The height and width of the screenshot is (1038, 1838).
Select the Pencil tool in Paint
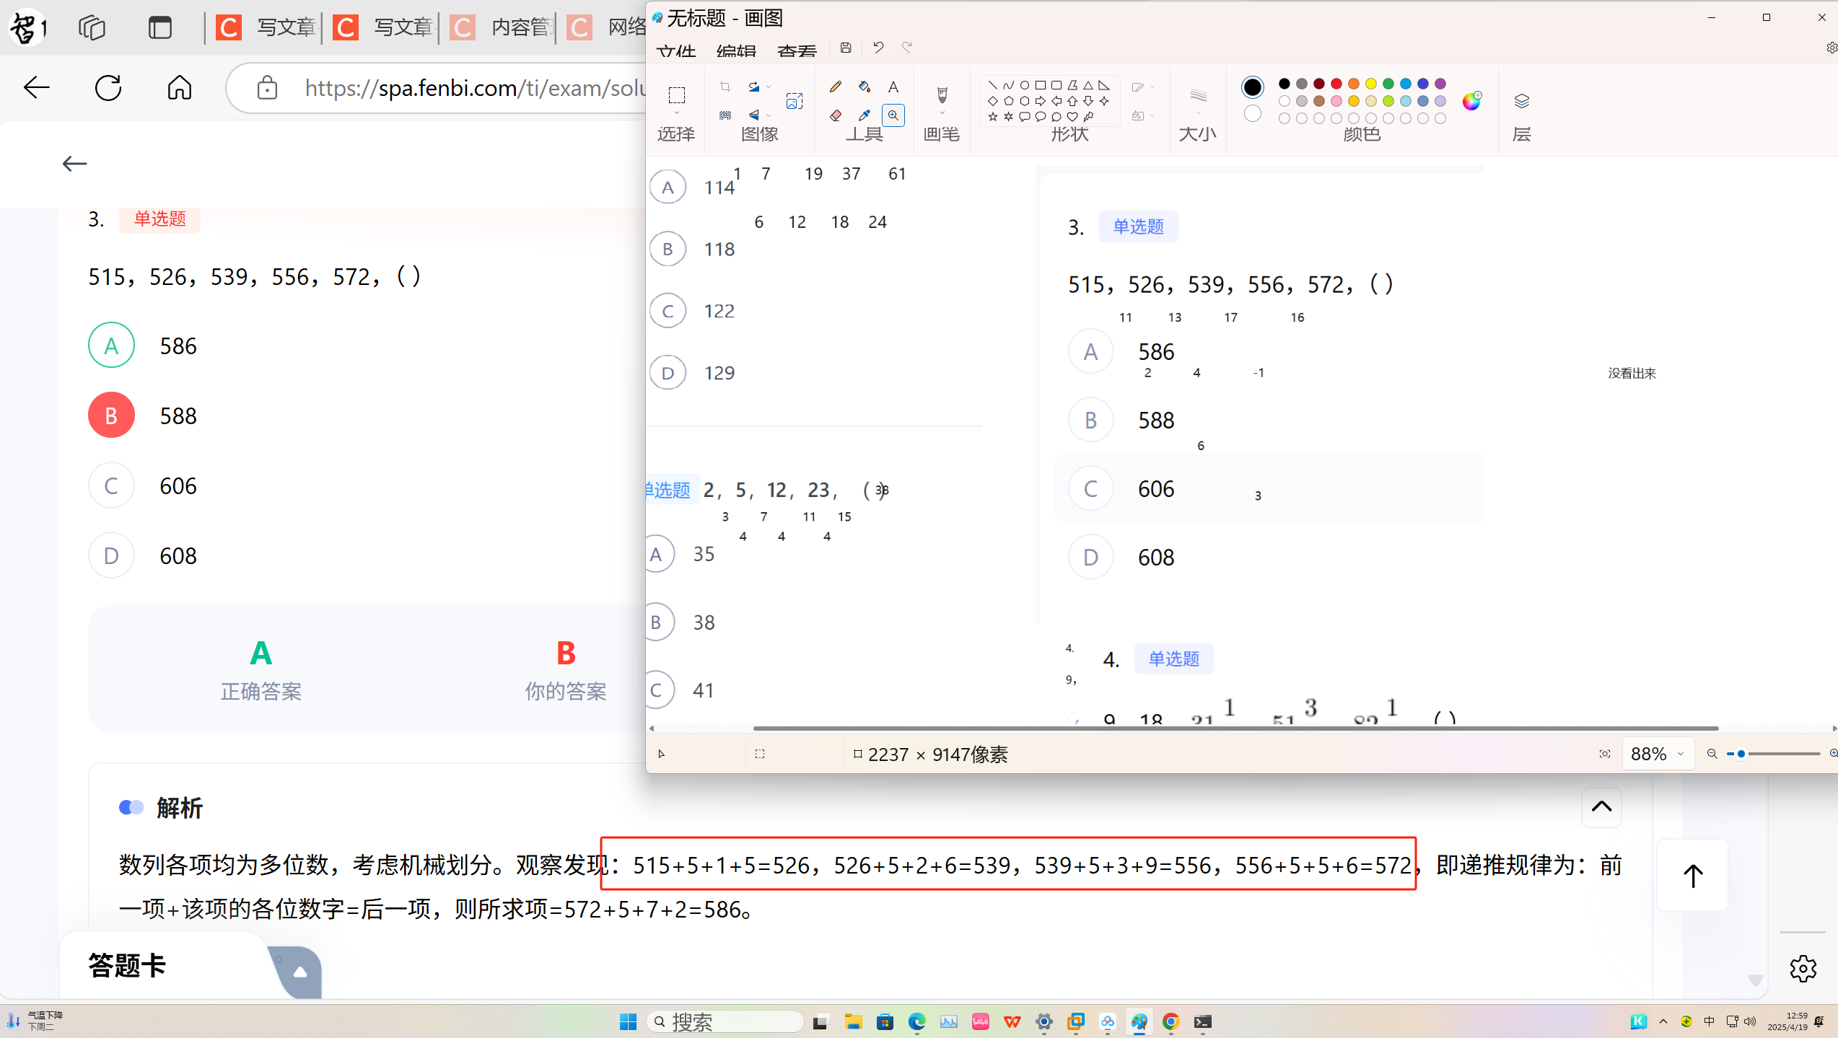tap(836, 87)
